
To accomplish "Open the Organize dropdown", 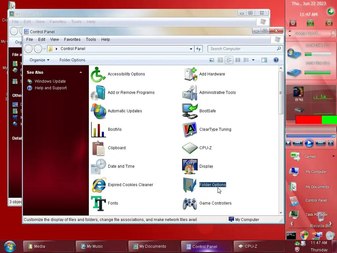I will (x=39, y=60).
